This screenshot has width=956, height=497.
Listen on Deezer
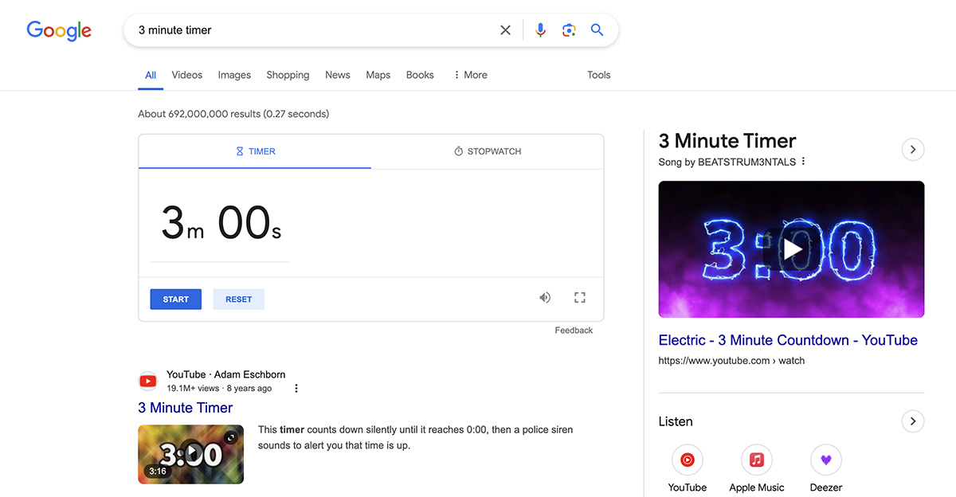[826, 469]
